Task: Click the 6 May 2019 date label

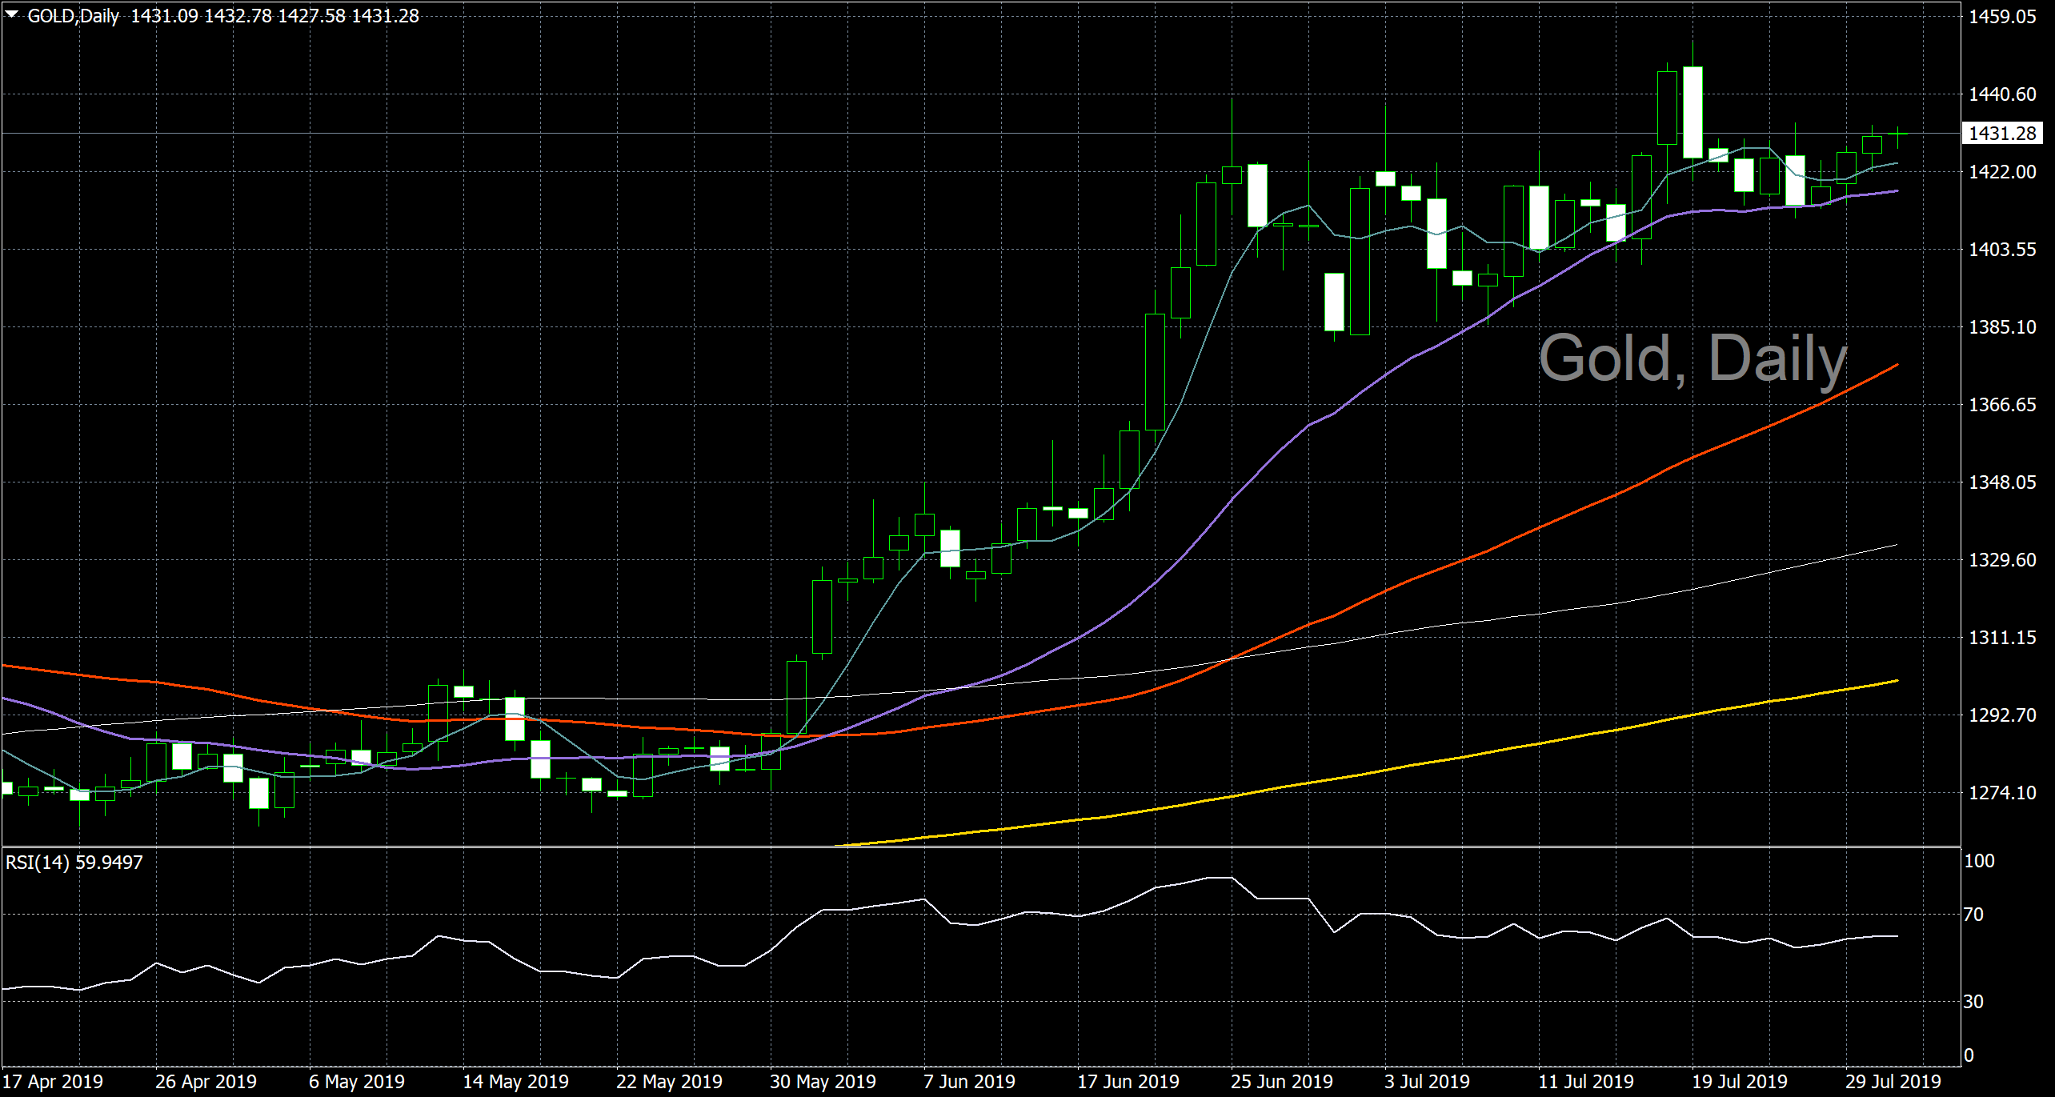Action: coord(357,1082)
